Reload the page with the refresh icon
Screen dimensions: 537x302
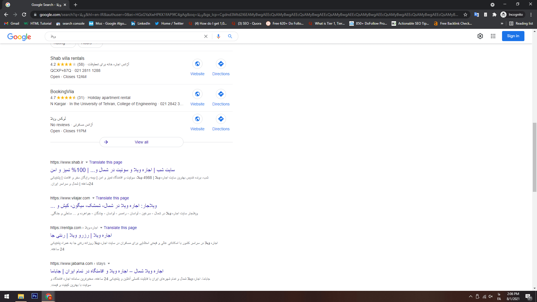coord(24,15)
